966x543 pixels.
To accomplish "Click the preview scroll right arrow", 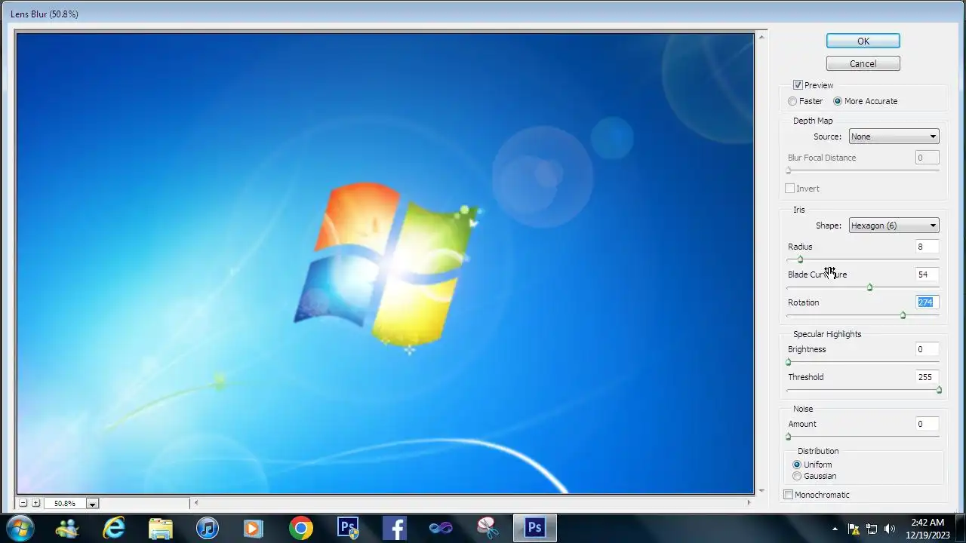I will tap(749, 503).
